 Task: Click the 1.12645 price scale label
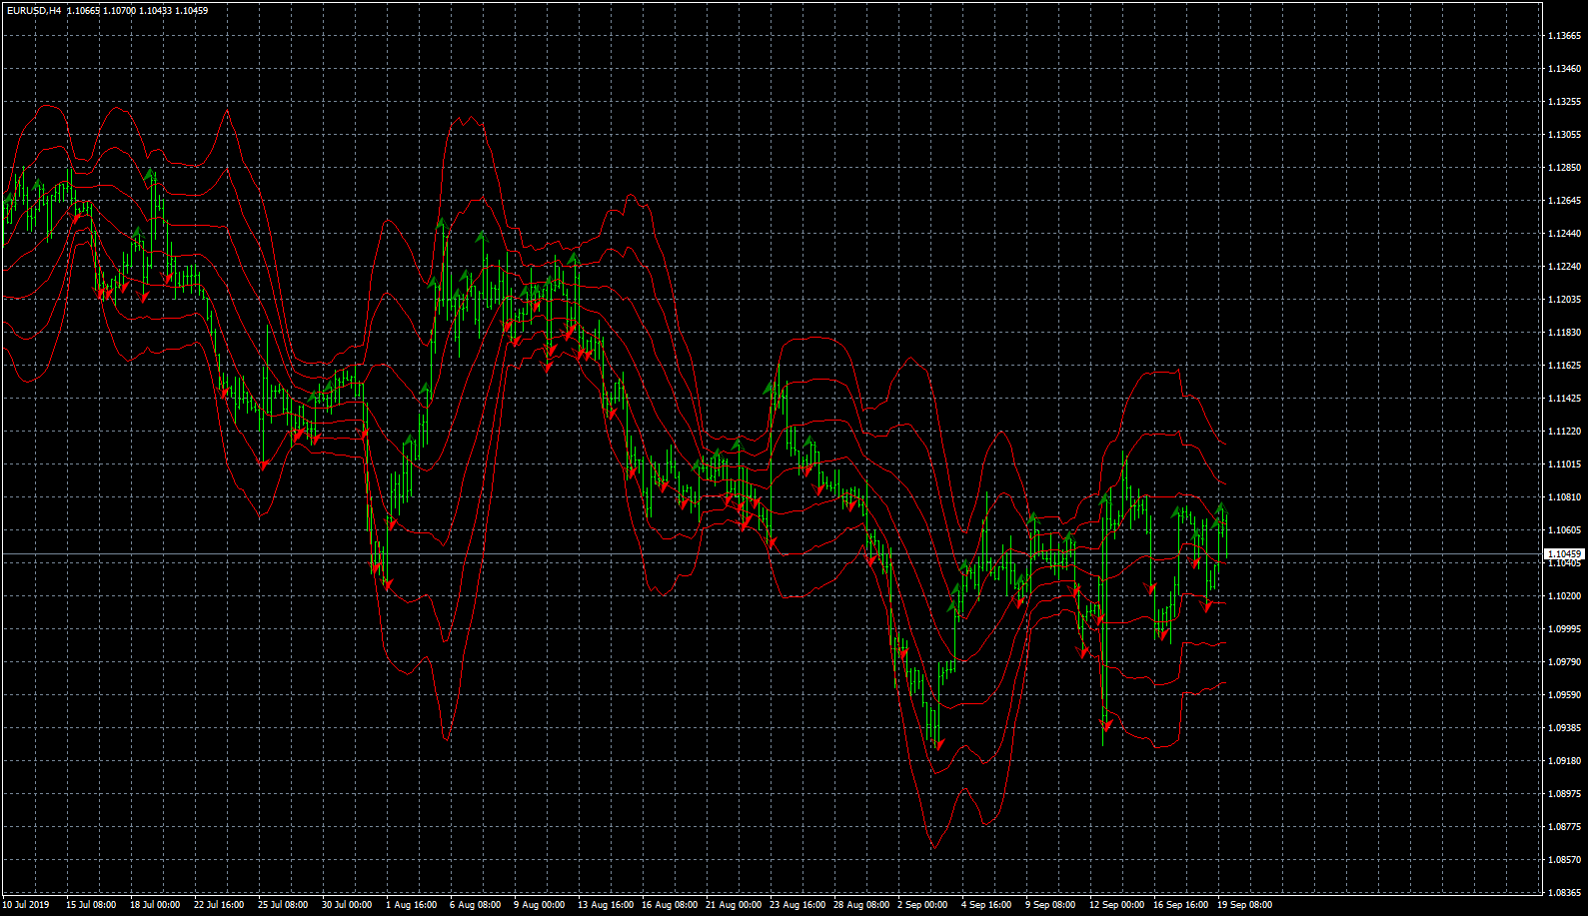click(1564, 201)
